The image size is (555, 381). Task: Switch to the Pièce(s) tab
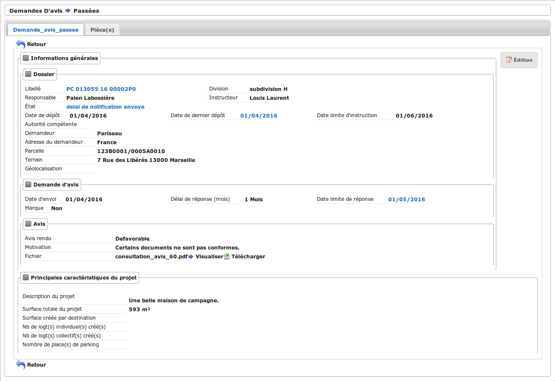(x=102, y=30)
